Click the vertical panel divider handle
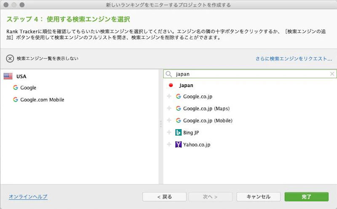The height and width of the screenshot is (209, 337). click(160, 124)
